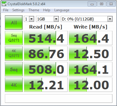
Task: Expand the test count dropdown showing 1
Action: click(29, 19)
